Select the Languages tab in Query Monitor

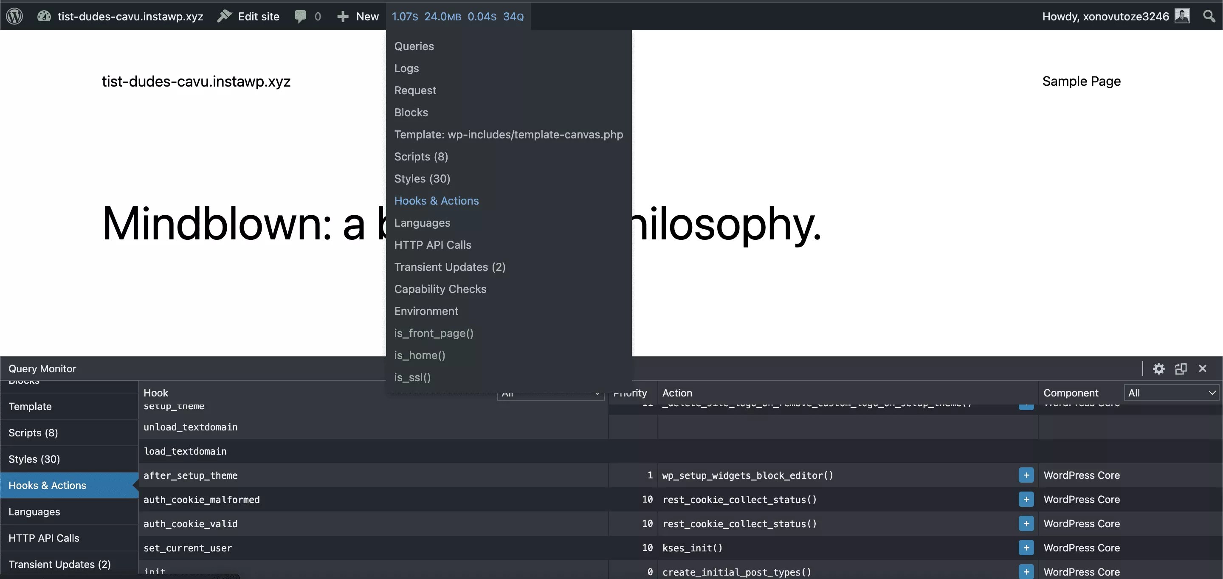pos(34,511)
